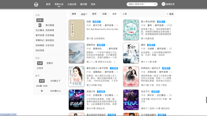207x116 pixels.
Task: Open chapter 第4418章 老祖出关
Action: [96, 109]
